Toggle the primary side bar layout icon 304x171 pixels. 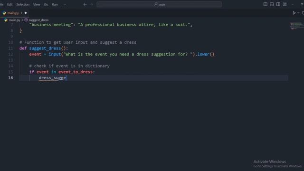(x=265, y=4)
